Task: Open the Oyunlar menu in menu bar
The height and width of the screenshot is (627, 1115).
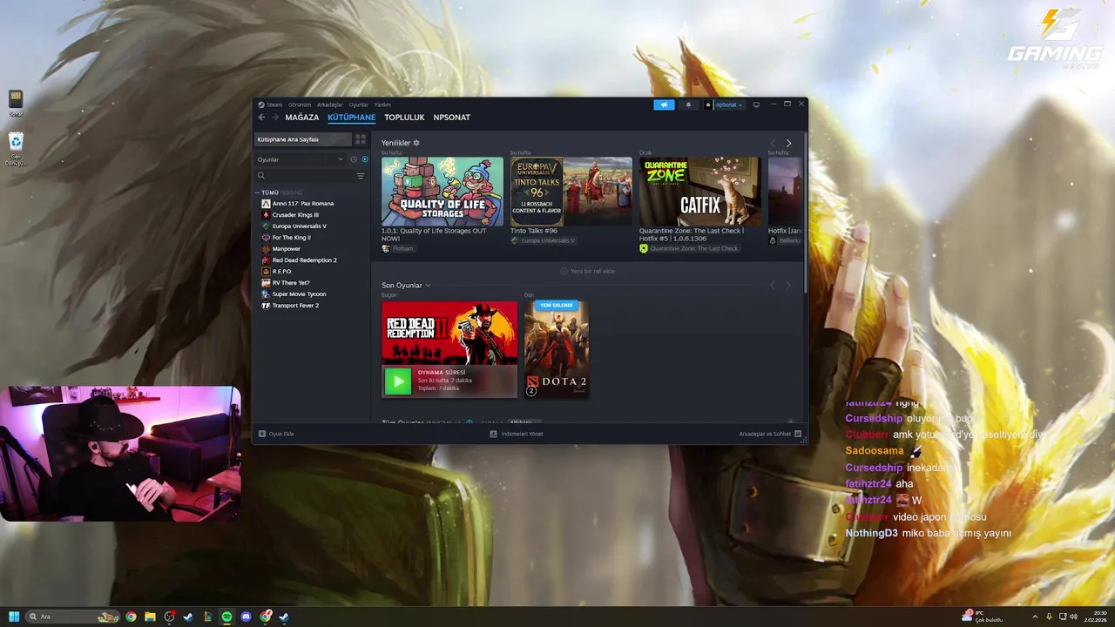Action: (x=359, y=104)
